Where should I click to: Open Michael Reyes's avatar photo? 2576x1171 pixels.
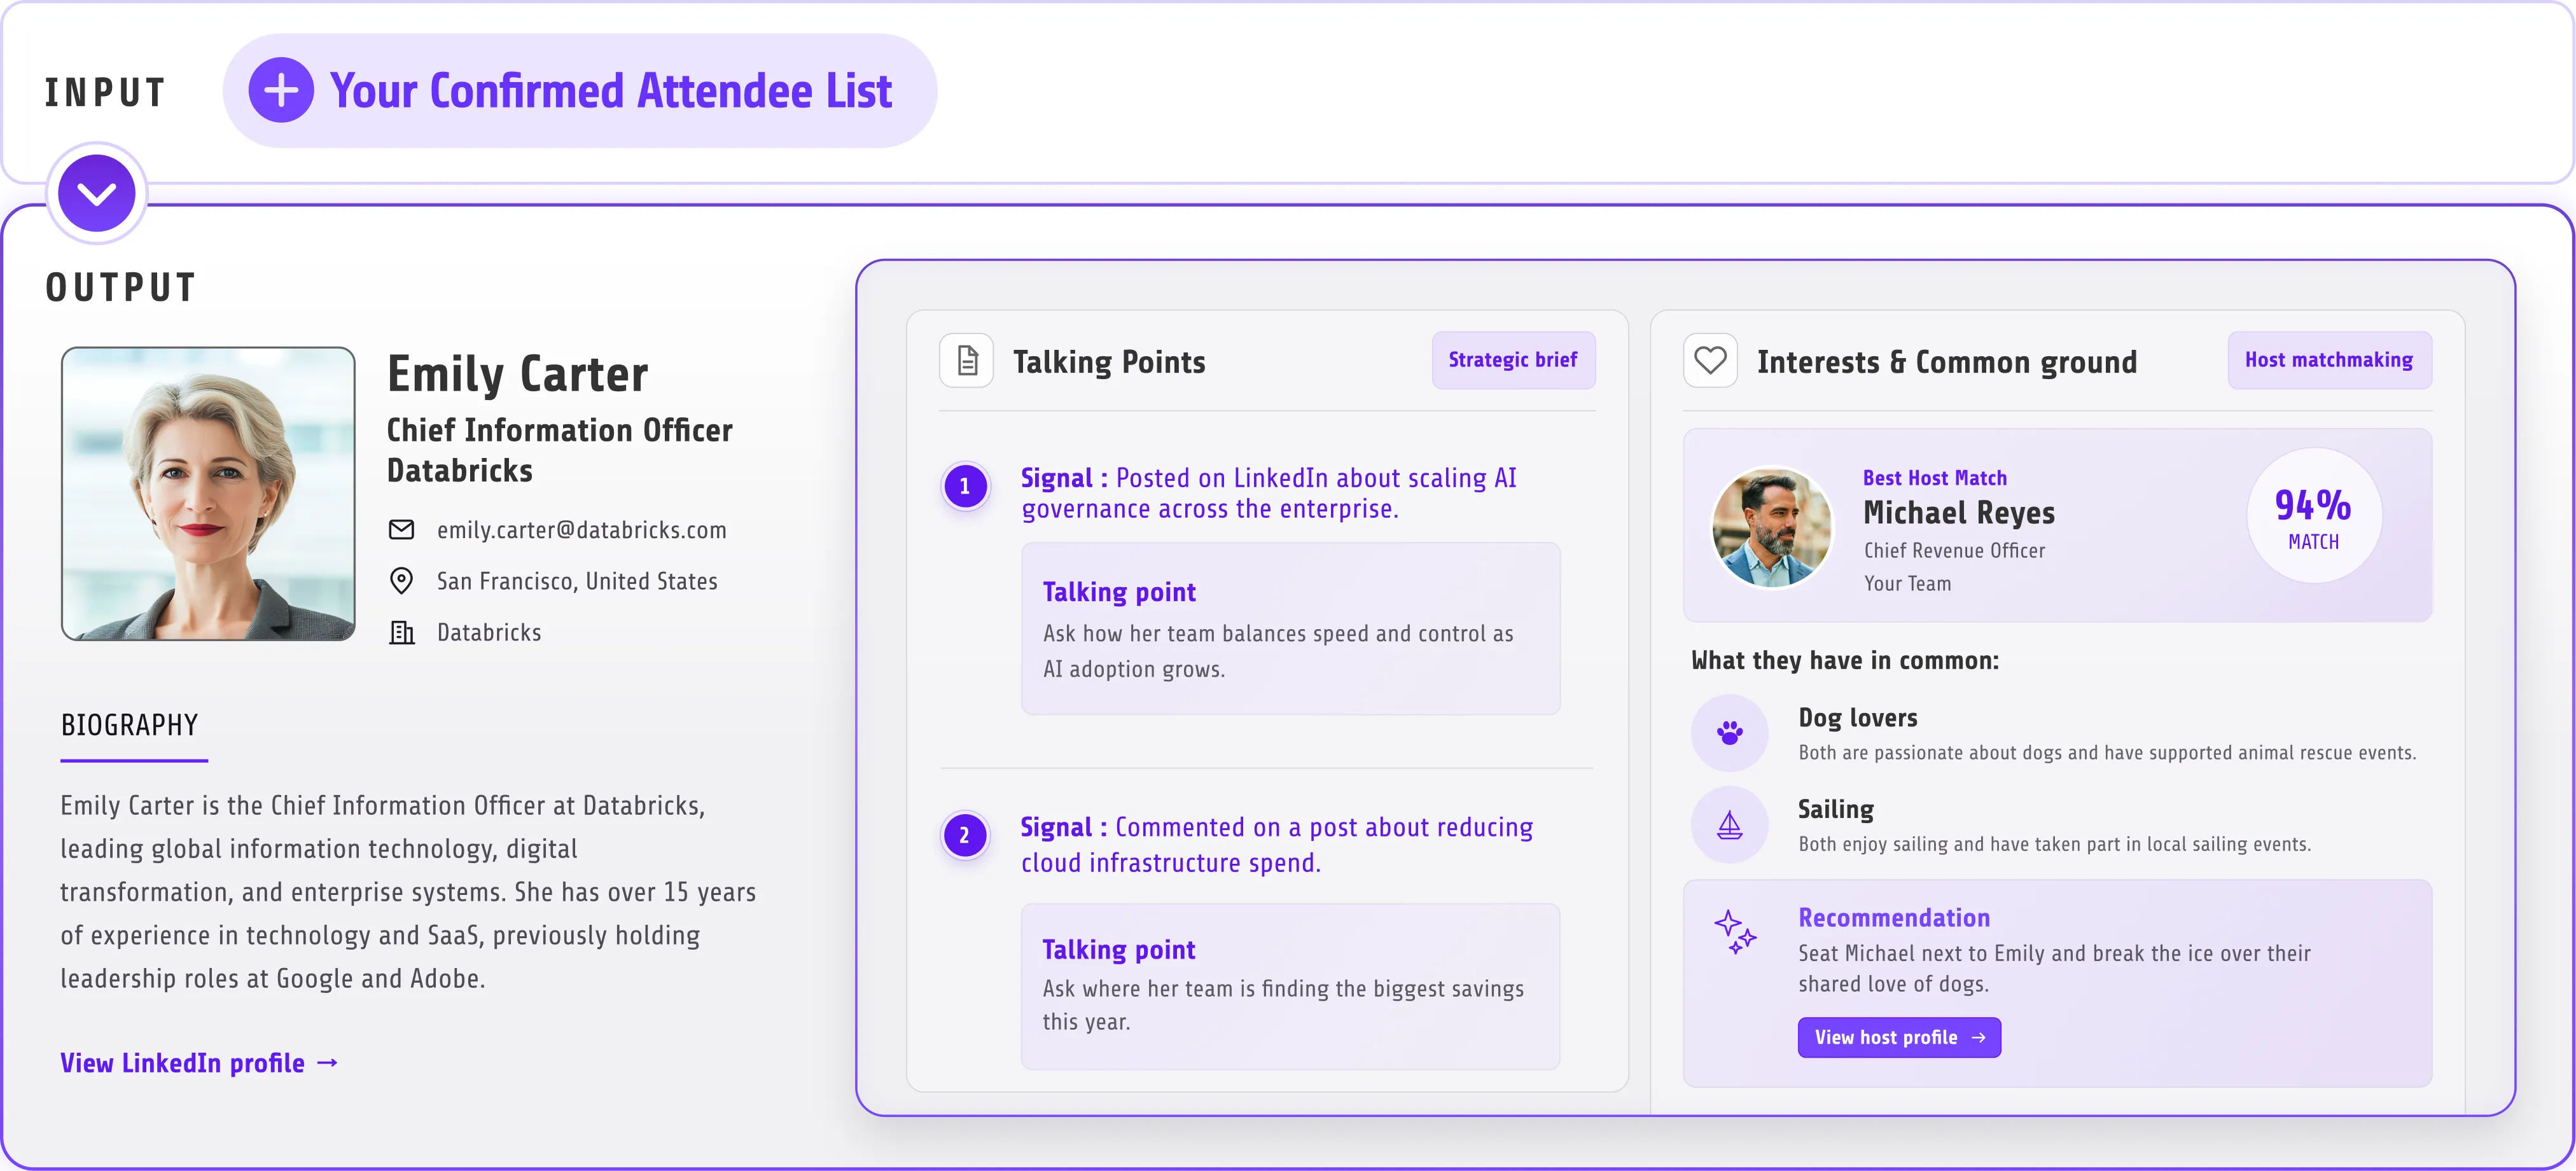pyautogui.click(x=1772, y=527)
